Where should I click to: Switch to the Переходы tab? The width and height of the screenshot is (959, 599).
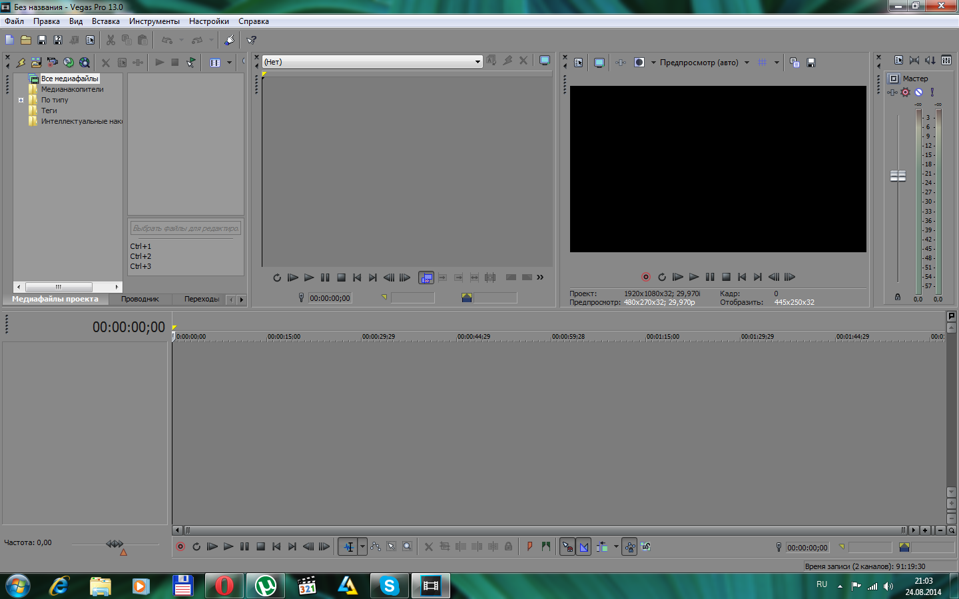tap(202, 299)
